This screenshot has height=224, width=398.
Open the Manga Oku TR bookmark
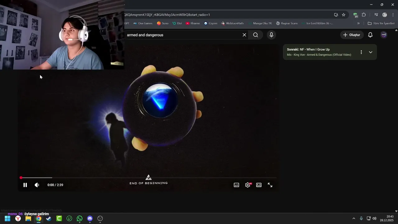click(x=260, y=23)
